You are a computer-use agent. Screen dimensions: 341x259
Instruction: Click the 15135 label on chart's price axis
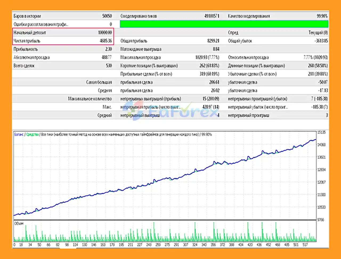point(322,132)
